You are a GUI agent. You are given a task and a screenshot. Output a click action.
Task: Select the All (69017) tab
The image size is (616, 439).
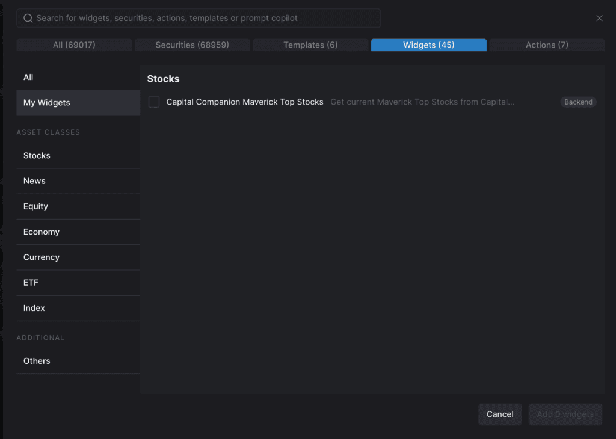pos(73,45)
